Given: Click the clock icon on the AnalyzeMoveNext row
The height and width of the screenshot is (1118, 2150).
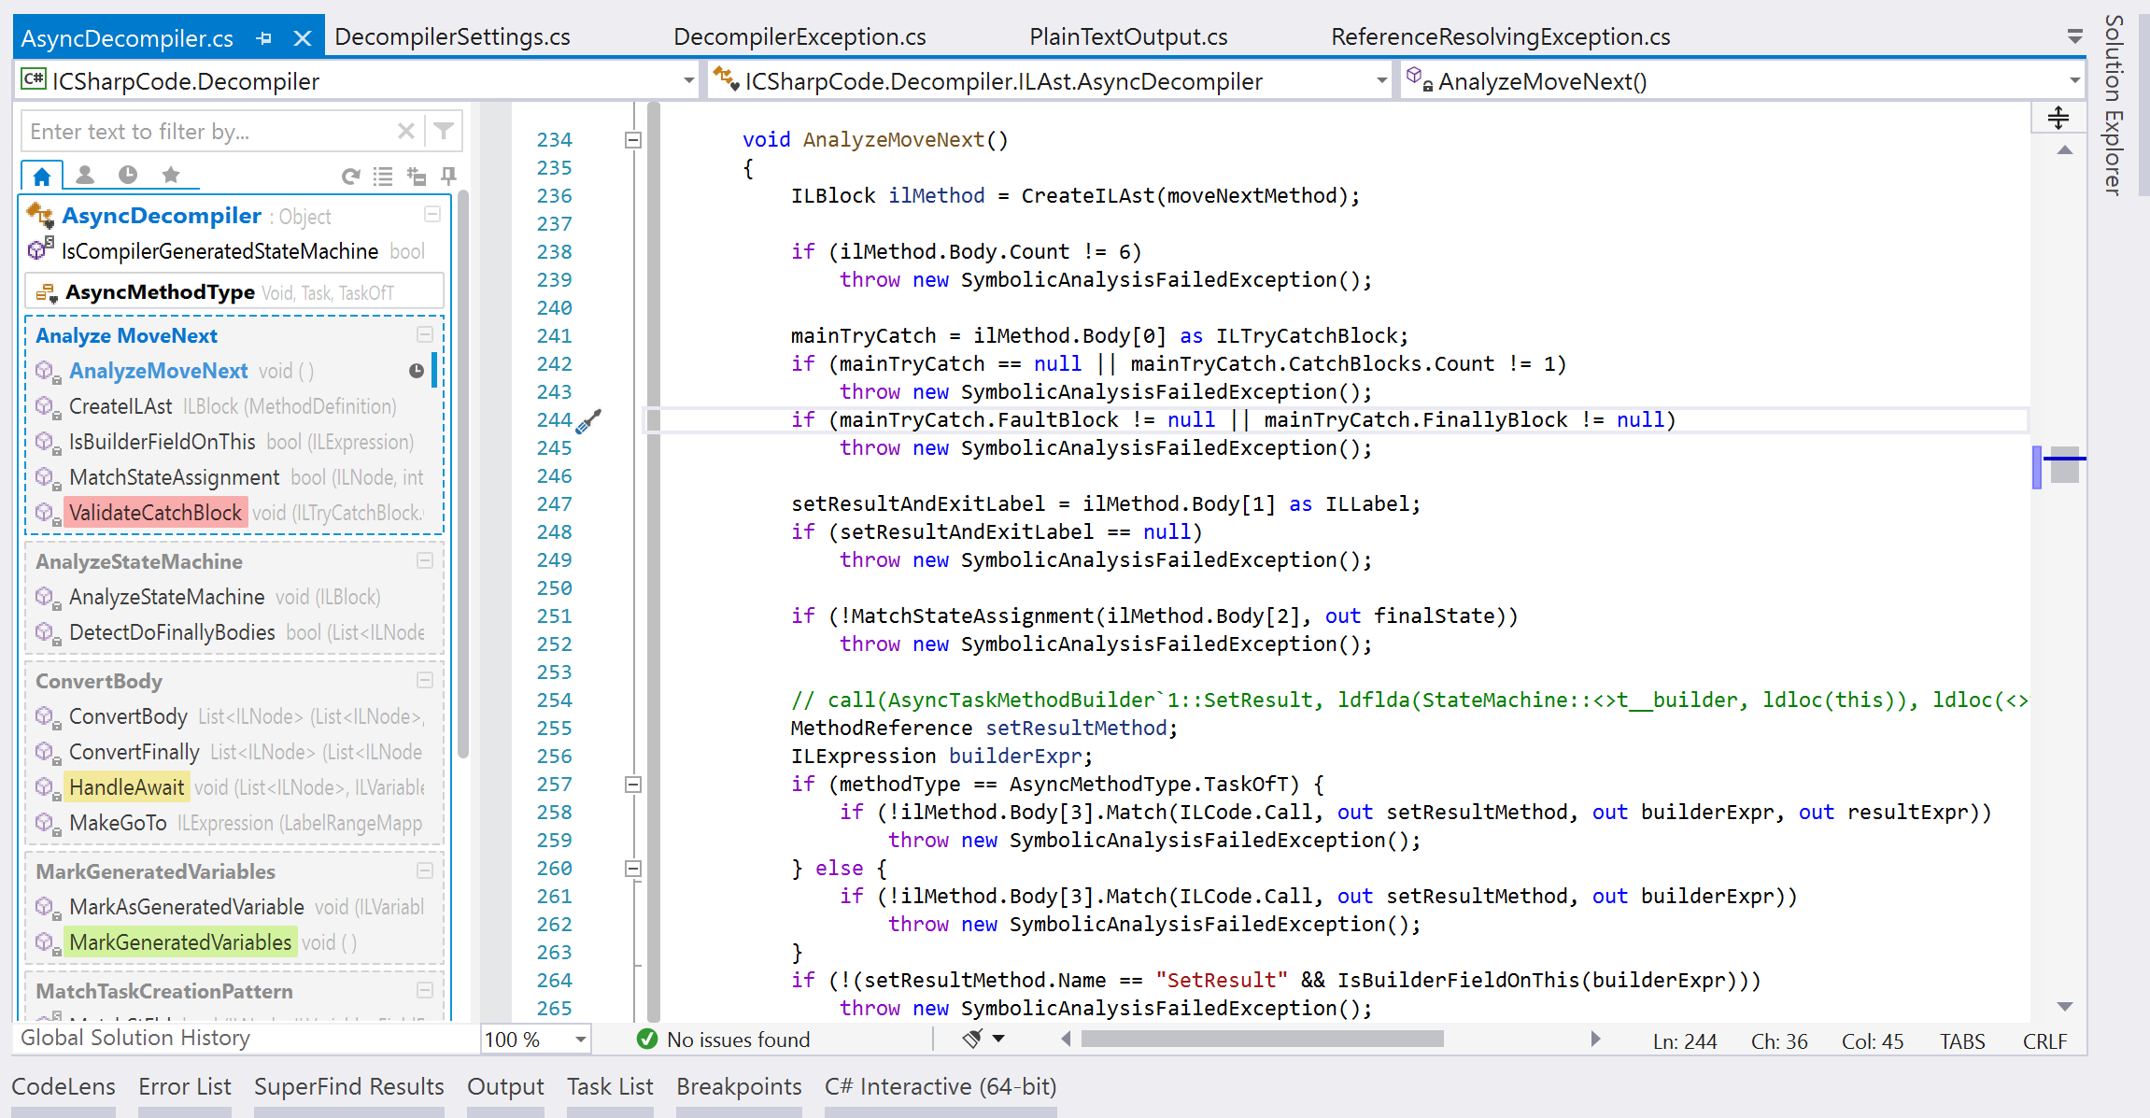Looking at the screenshot, I should pos(417,371).
